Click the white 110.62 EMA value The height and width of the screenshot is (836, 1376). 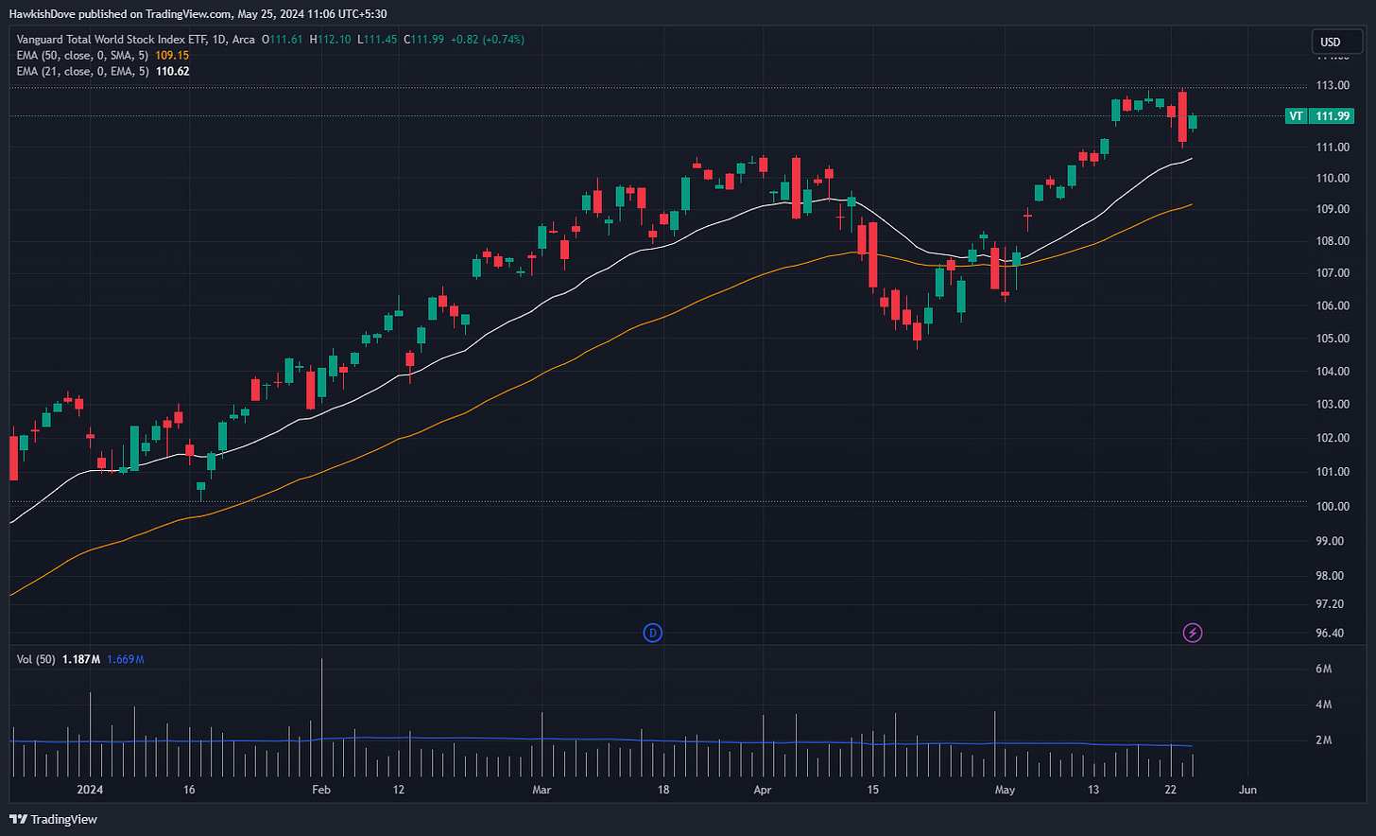click(173, 71)
